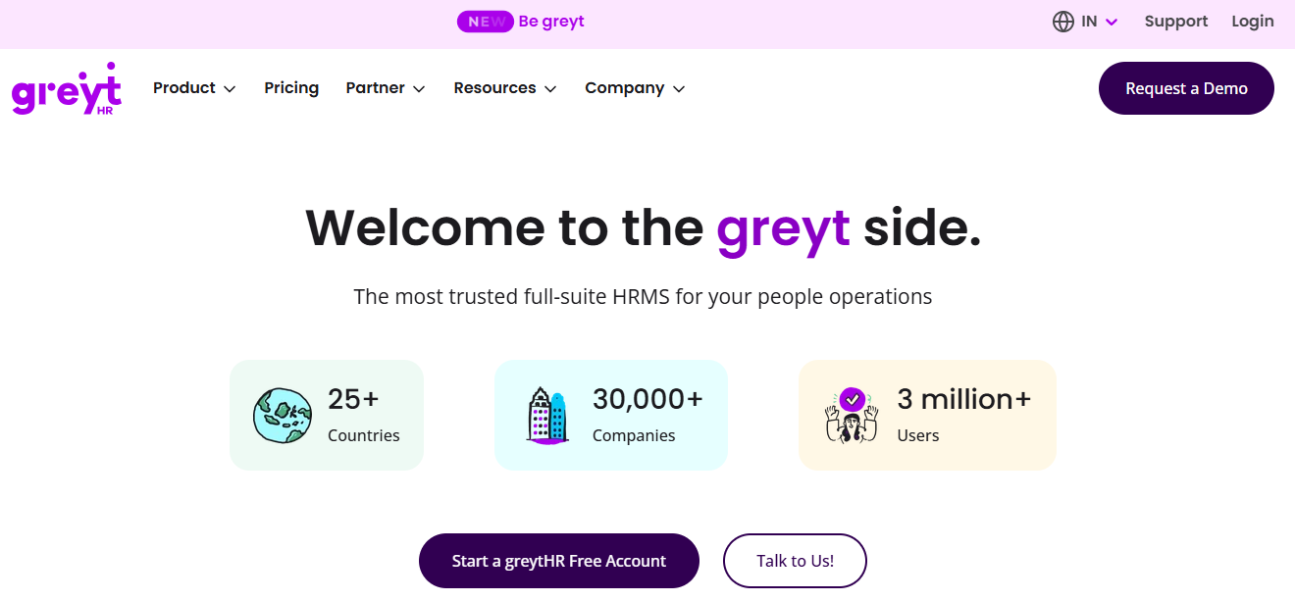Viewport: 1295px width, 601px height.
Task: Start a greytHR Free Account
Action: pyautogui.click(x=559, y=561)
